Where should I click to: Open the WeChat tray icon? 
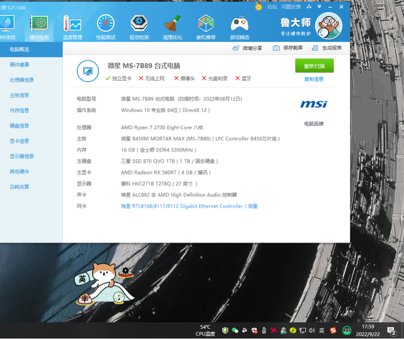point(235,330)
